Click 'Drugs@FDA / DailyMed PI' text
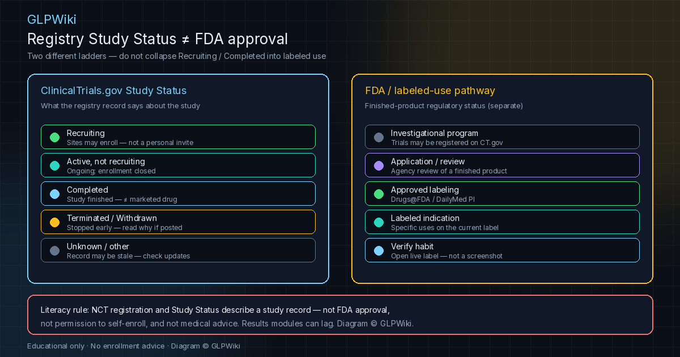The image size is (680, 357). point(433,199)
